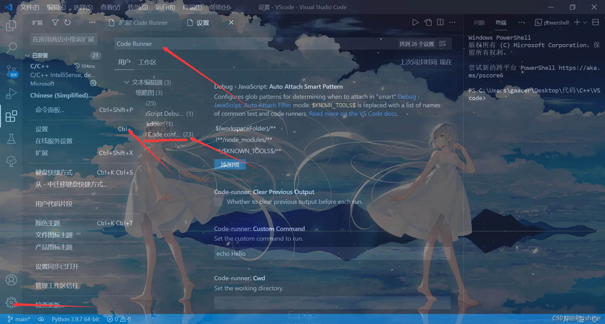Open C/C++ extension manage gear
Viewport: 605px width, 324px height.
[x=93, y=83]
